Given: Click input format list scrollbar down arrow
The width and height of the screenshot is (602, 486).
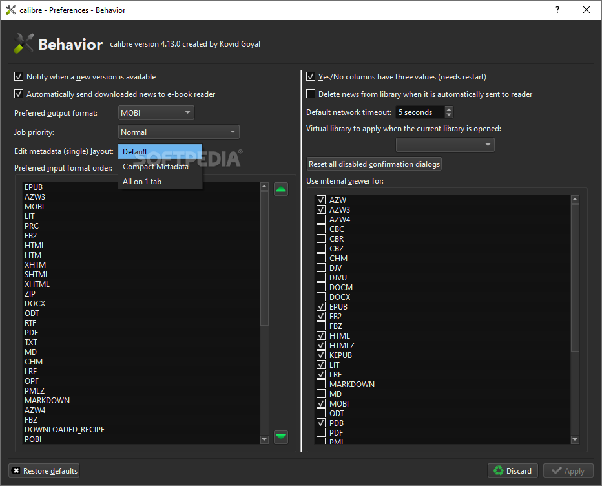Looking at the screenshot, I should [264, 439].
